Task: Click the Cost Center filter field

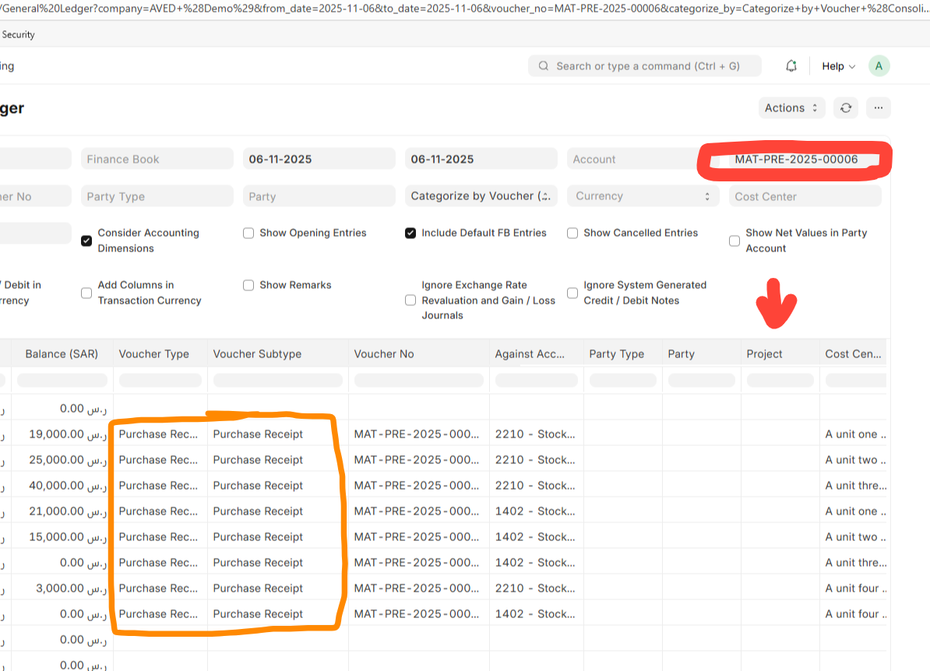Action: pyautogui.click(x=805, y=196)
